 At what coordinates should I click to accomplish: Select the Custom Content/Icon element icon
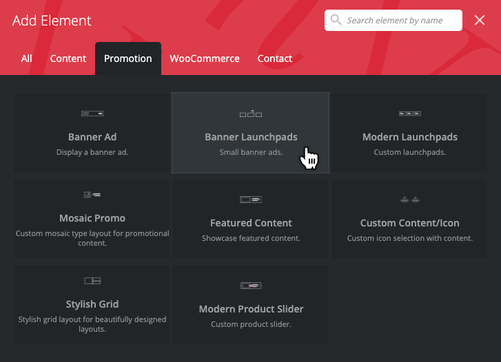coord(409,200)
